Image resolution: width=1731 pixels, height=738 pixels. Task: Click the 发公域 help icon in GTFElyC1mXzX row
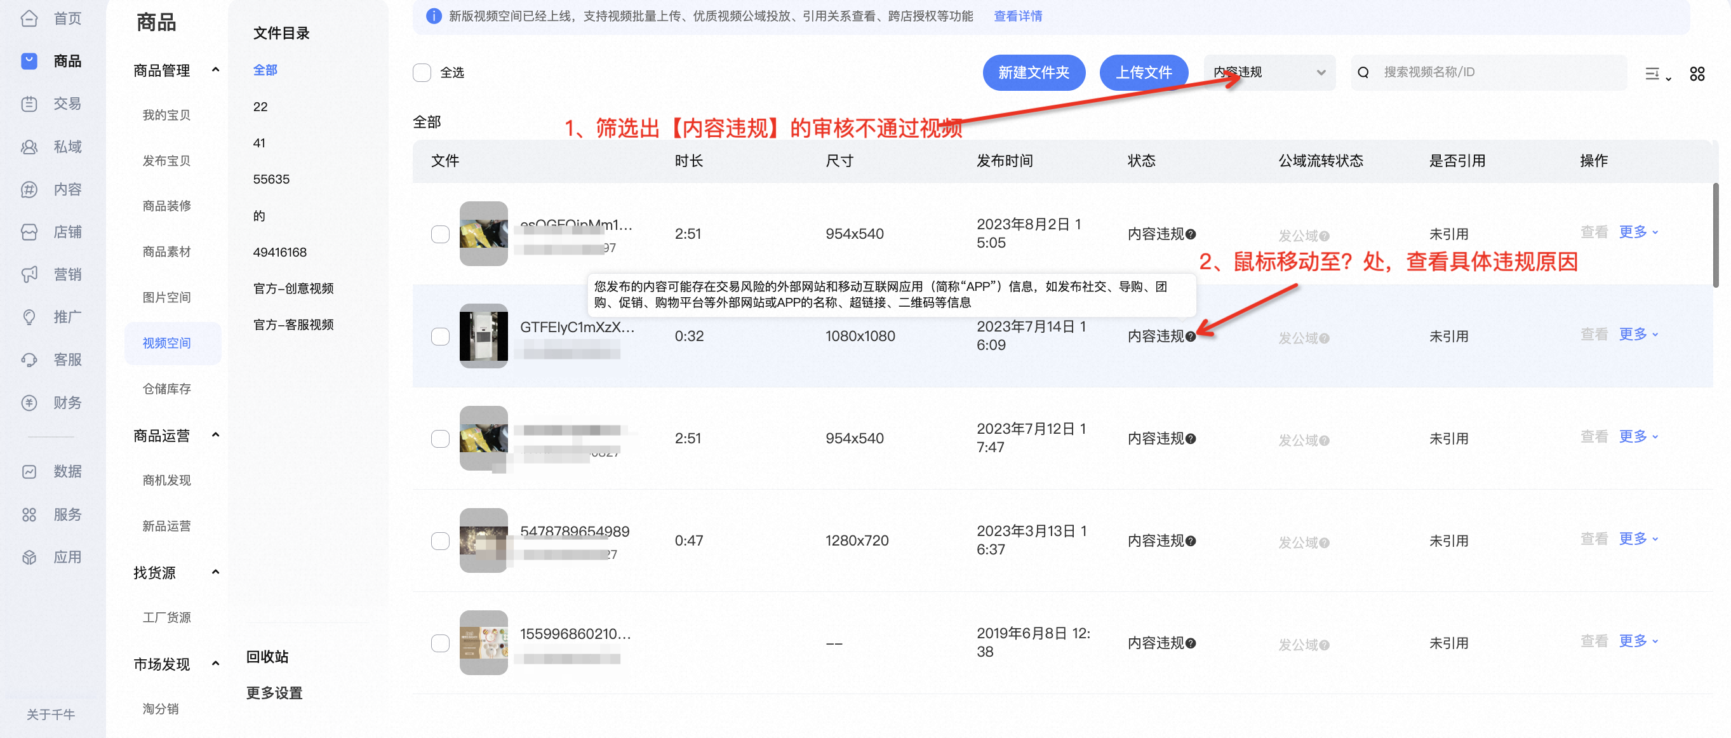[1324, 338]
